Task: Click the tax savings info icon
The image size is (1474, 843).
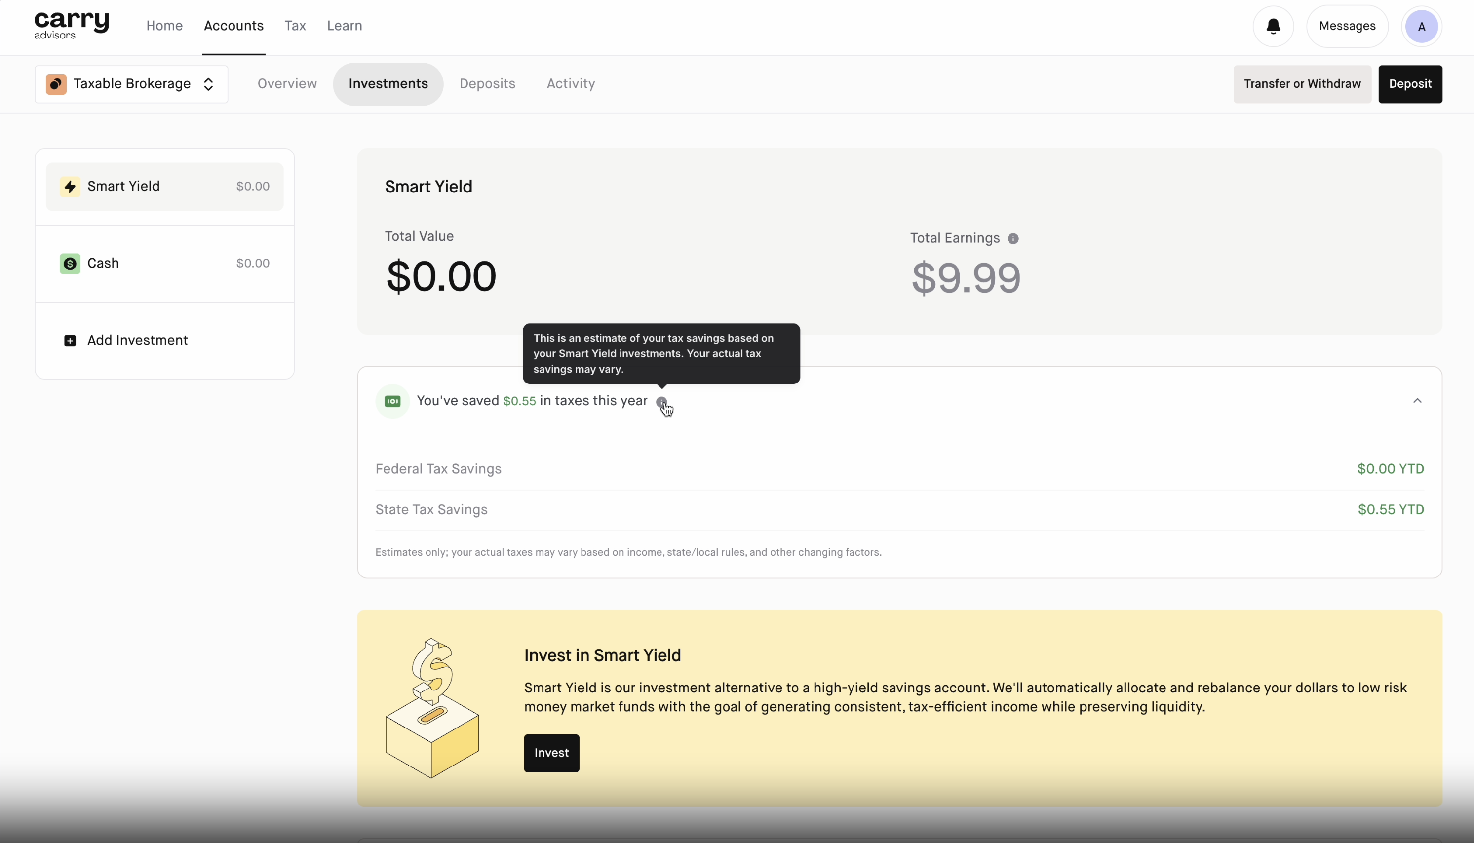Action: [661, 402]
